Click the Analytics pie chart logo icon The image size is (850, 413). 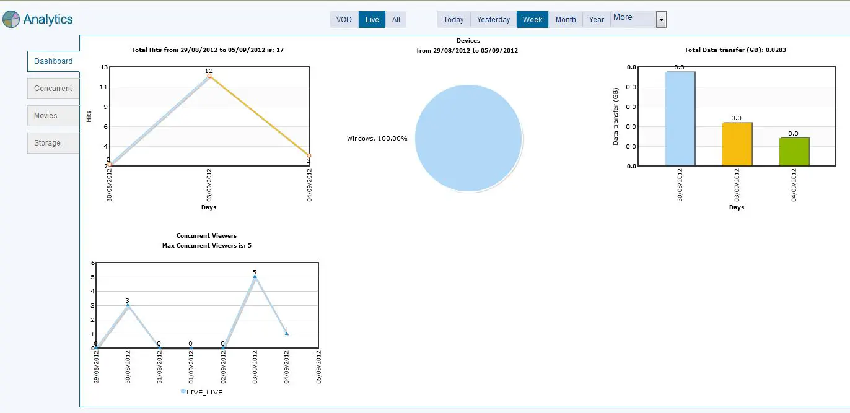(x=11, y=20)
